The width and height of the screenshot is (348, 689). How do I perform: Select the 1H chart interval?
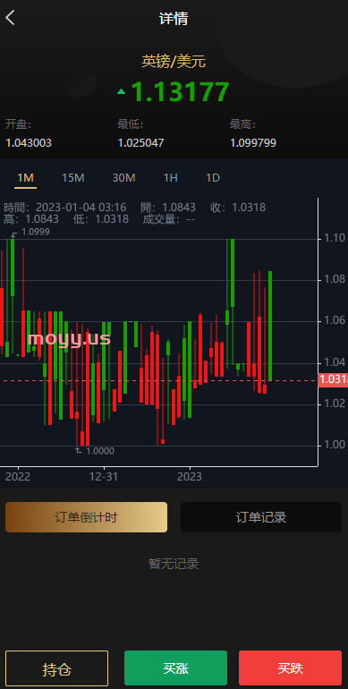[x=171, y=178]
